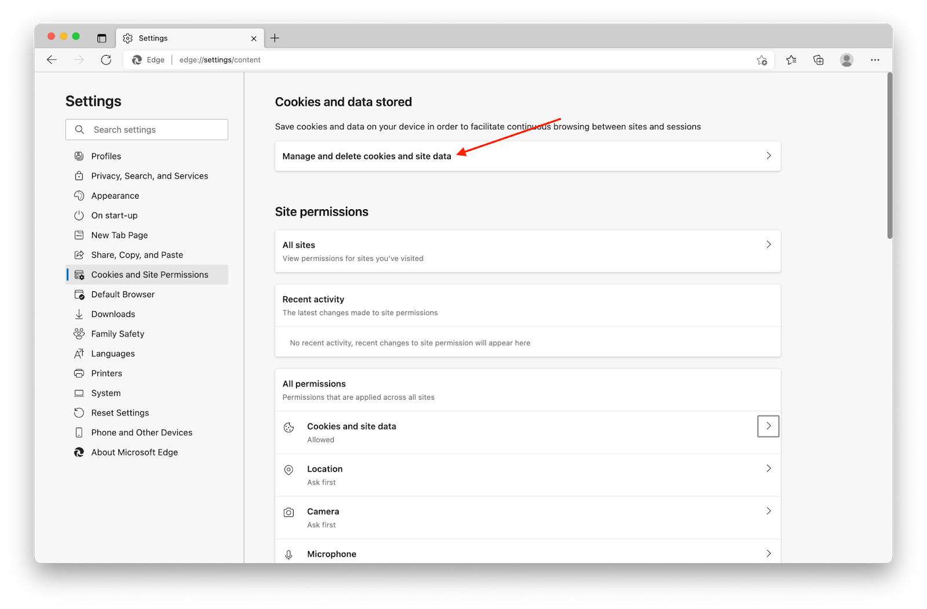Click the camera icon
Image resolution: width=927 pixels, height=609 pixels.
pyautogui.click(x=289, y=513)
